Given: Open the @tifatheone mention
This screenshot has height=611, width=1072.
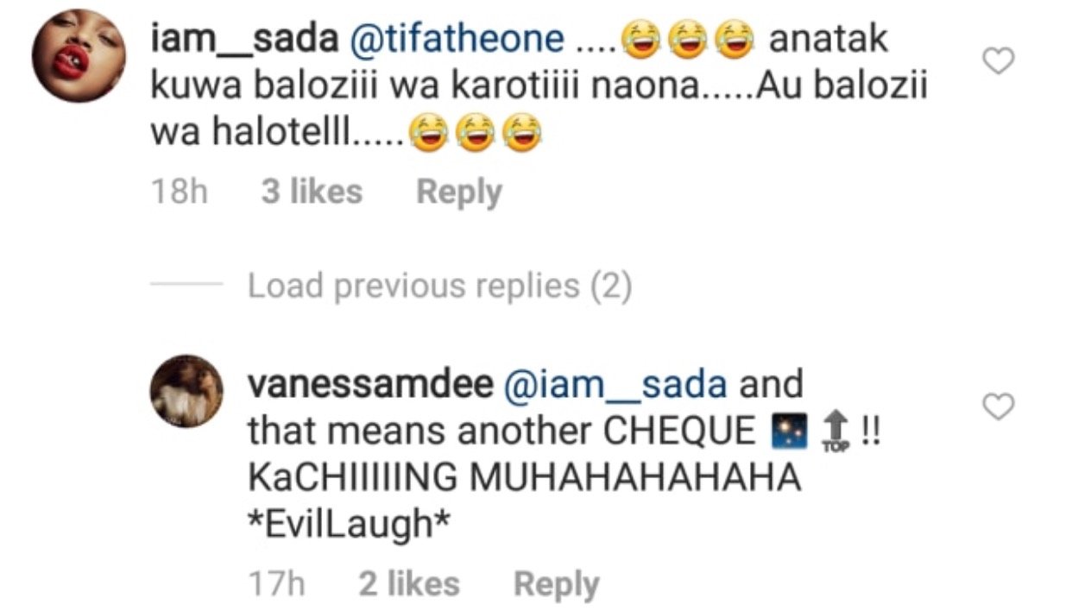Looking at the screenshot, I should click(x=457, y=40).
